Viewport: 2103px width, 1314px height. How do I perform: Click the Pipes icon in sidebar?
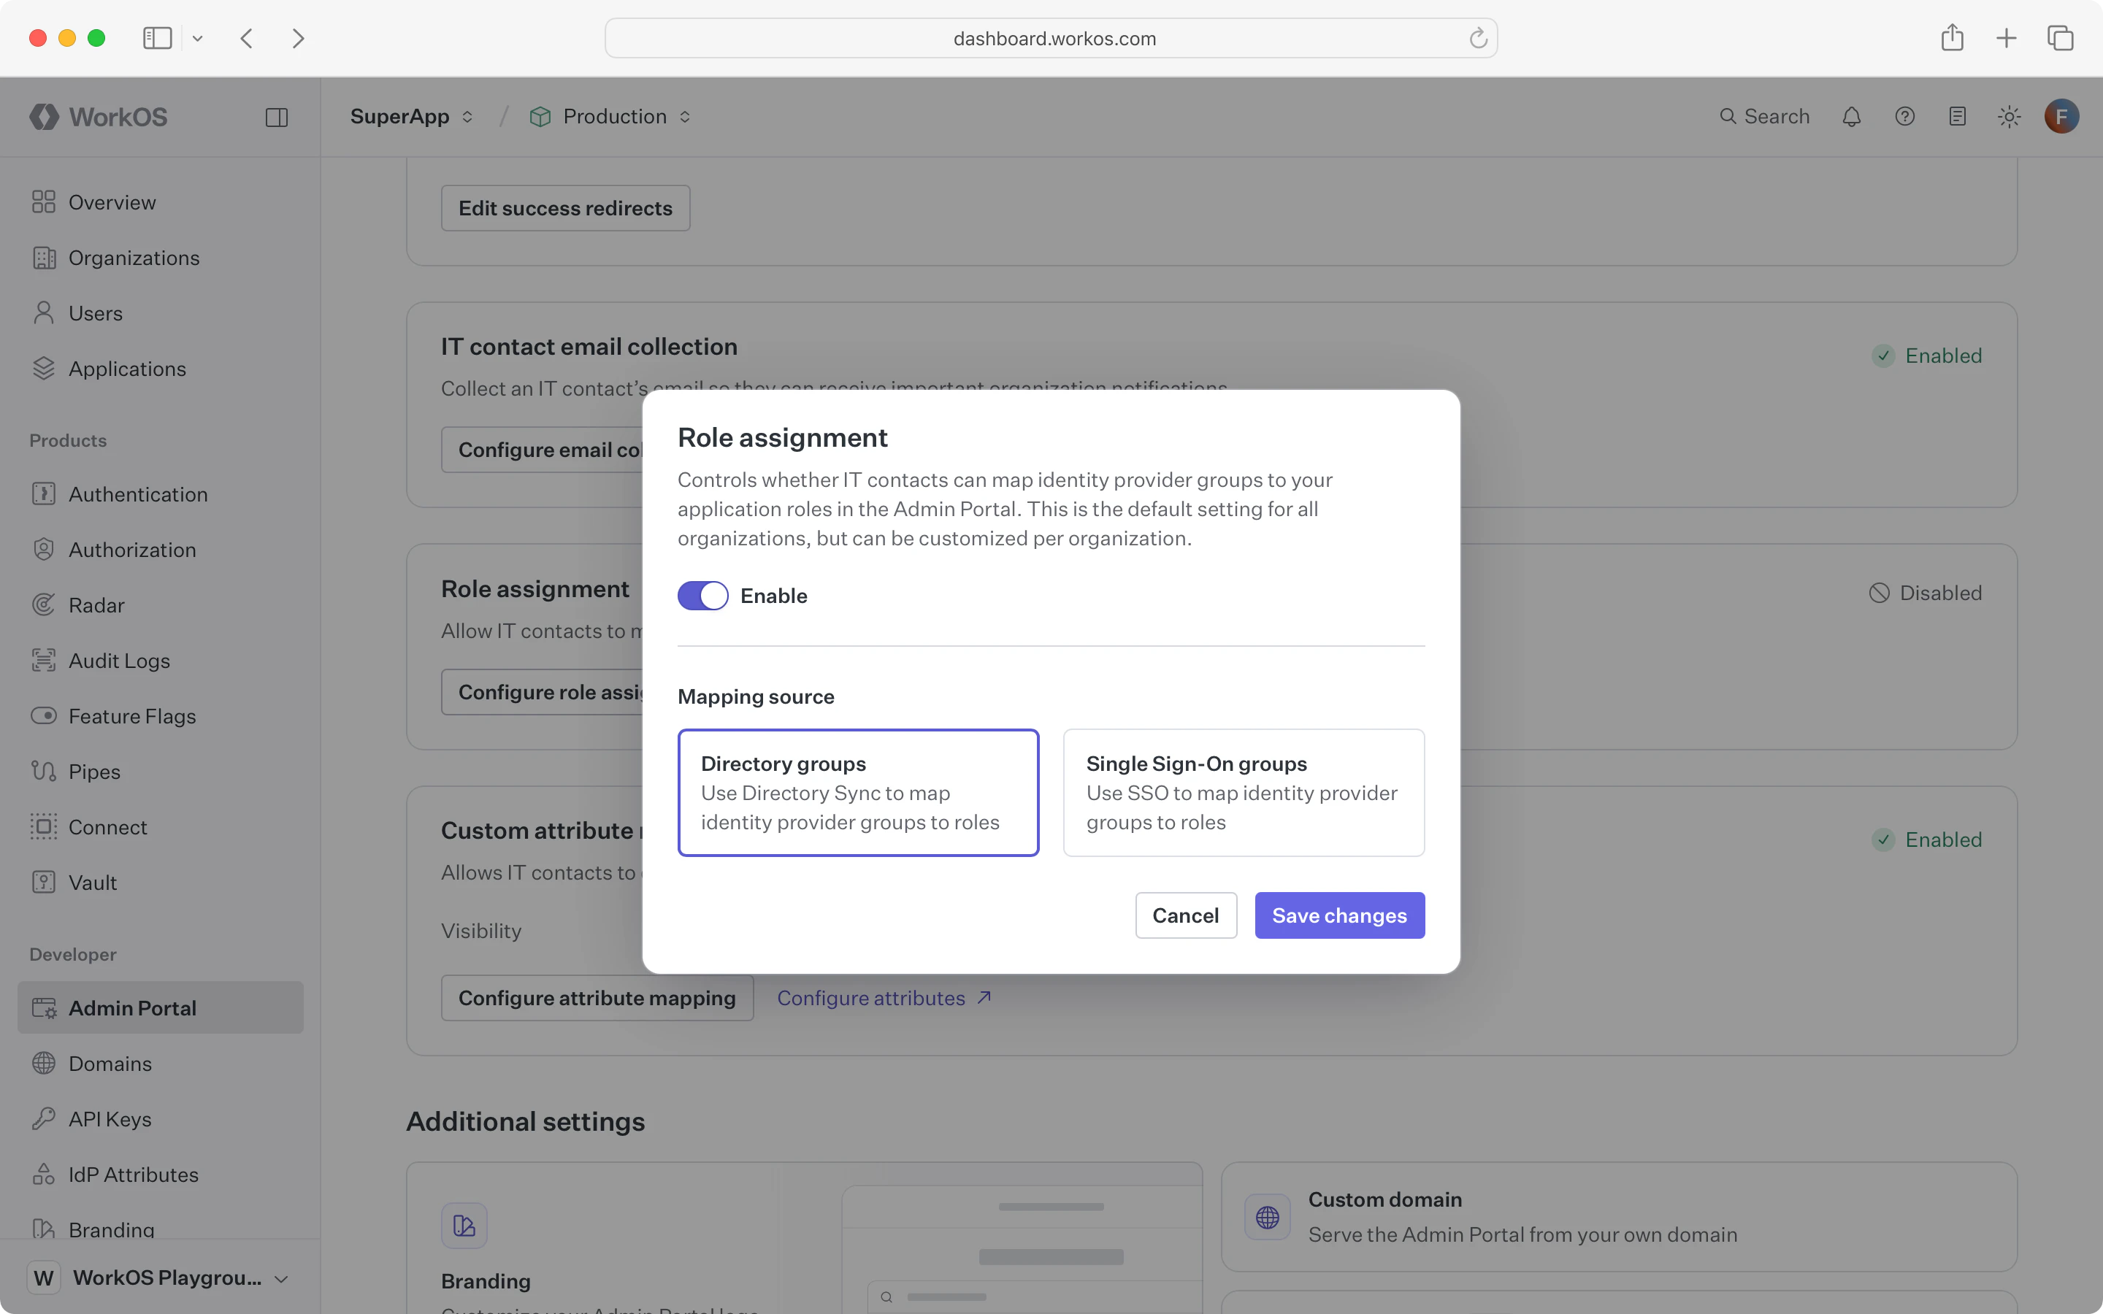[44, 771]
